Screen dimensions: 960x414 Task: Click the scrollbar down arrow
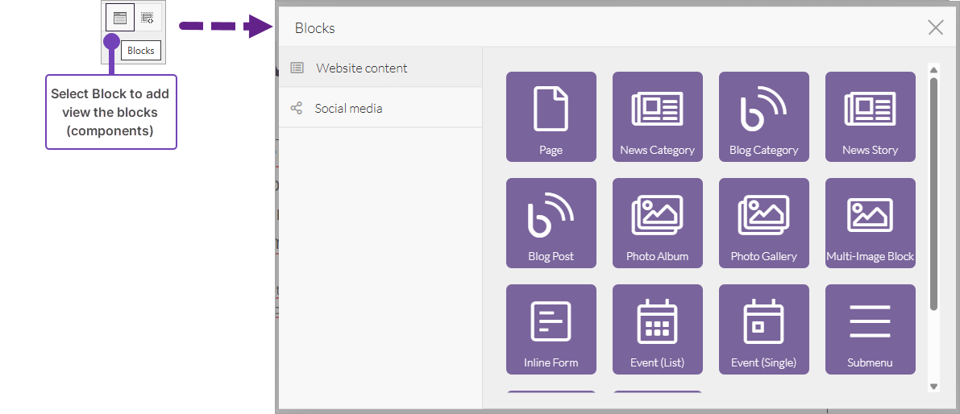point(934,387)
